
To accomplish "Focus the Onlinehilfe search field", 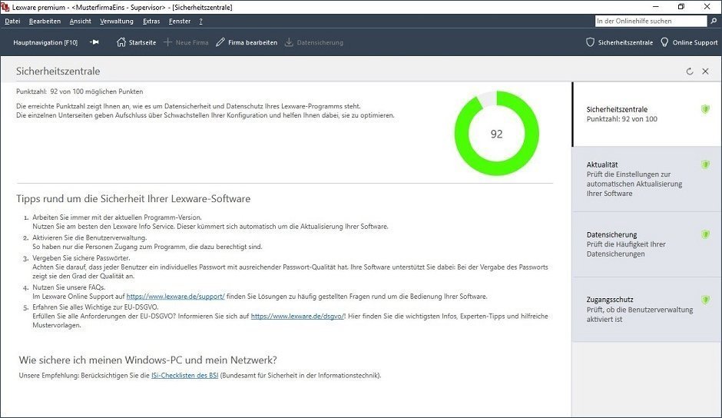I will 651,21.
